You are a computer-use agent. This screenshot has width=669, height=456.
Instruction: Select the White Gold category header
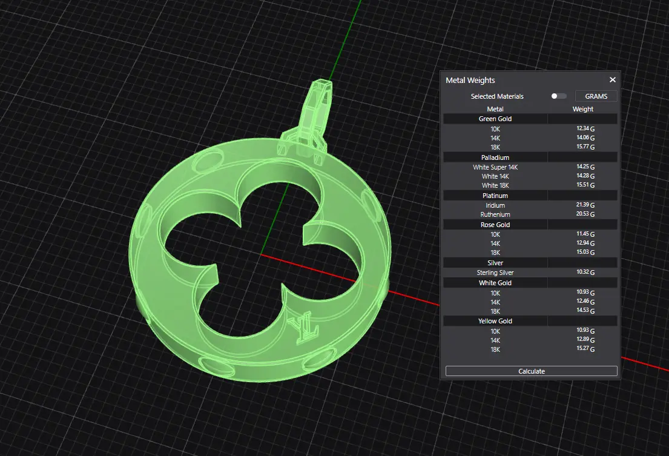tap(530, 283)
